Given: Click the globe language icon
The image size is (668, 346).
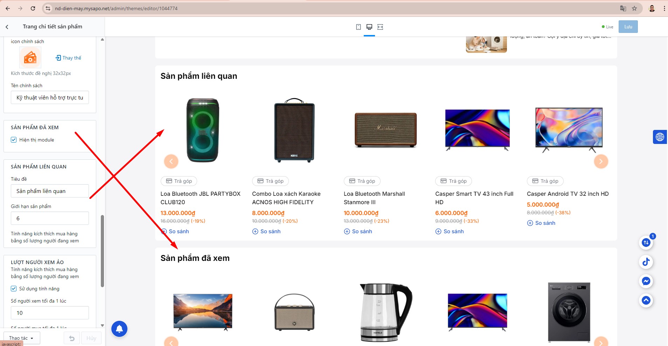Looking at the screenshot, I should (x=660, y=137).
